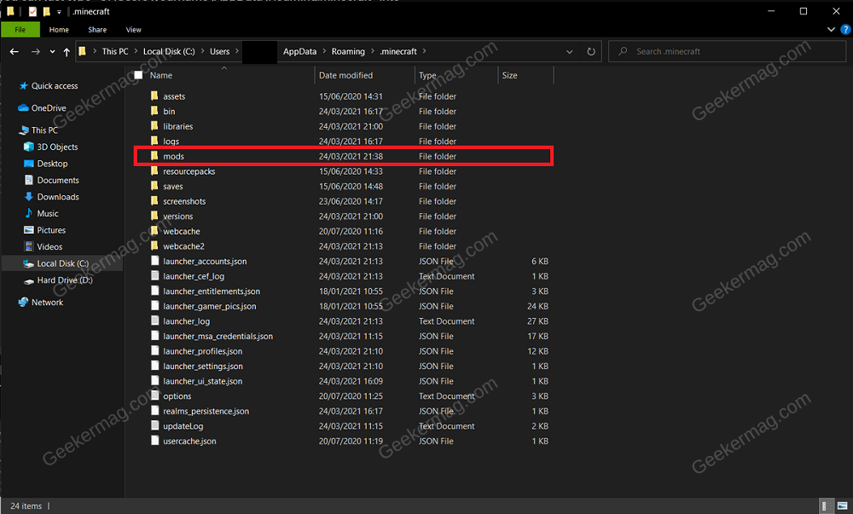Click This PC in the address breadcrumb
853x514 pixels.
115,52
